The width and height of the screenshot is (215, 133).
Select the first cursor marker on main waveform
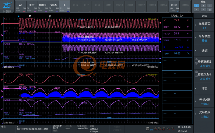(x=30, y=16)
